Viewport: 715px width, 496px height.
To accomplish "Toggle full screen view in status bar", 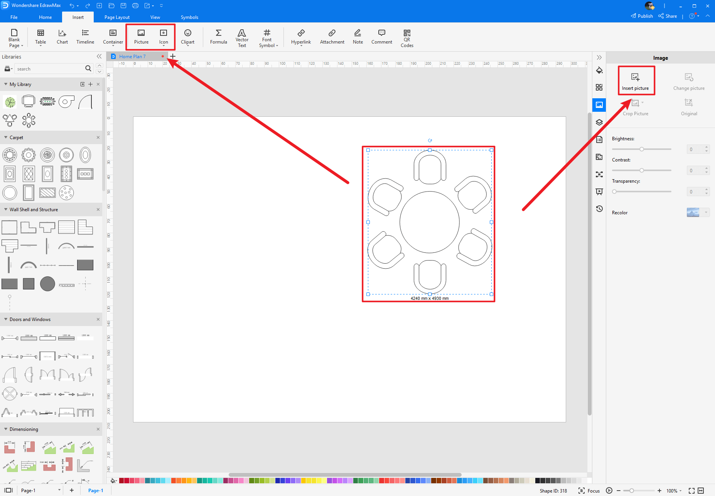I will (691, 491).
